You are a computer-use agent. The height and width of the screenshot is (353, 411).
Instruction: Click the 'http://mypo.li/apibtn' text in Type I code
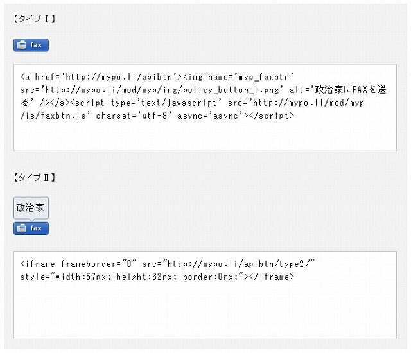point(119,77)
